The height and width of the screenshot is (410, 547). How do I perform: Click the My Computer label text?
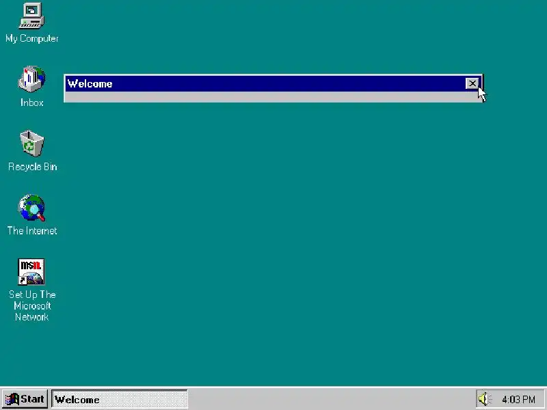pyautogui.click(x=31, y=38)
